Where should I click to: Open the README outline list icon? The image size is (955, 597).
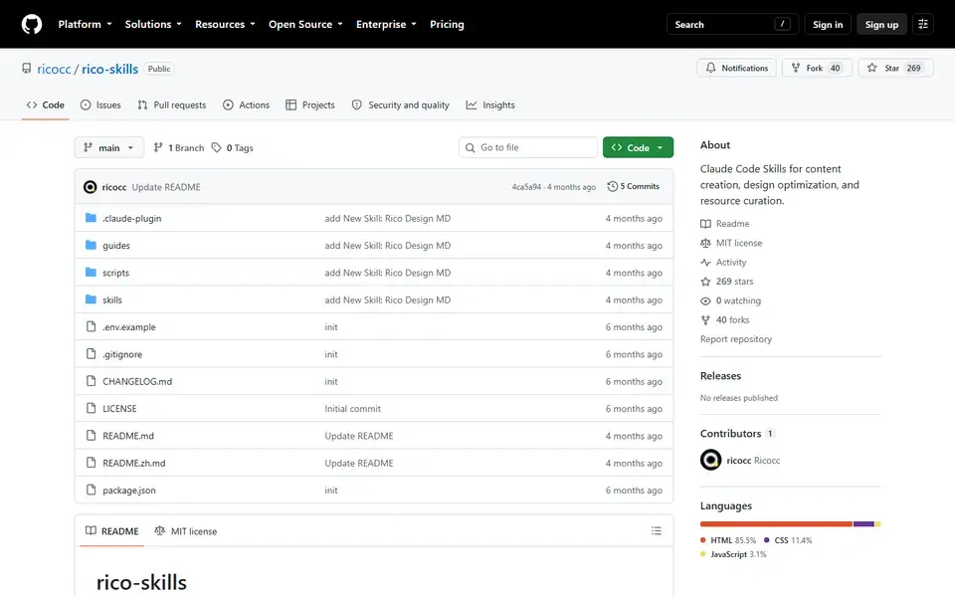[656, 531]
